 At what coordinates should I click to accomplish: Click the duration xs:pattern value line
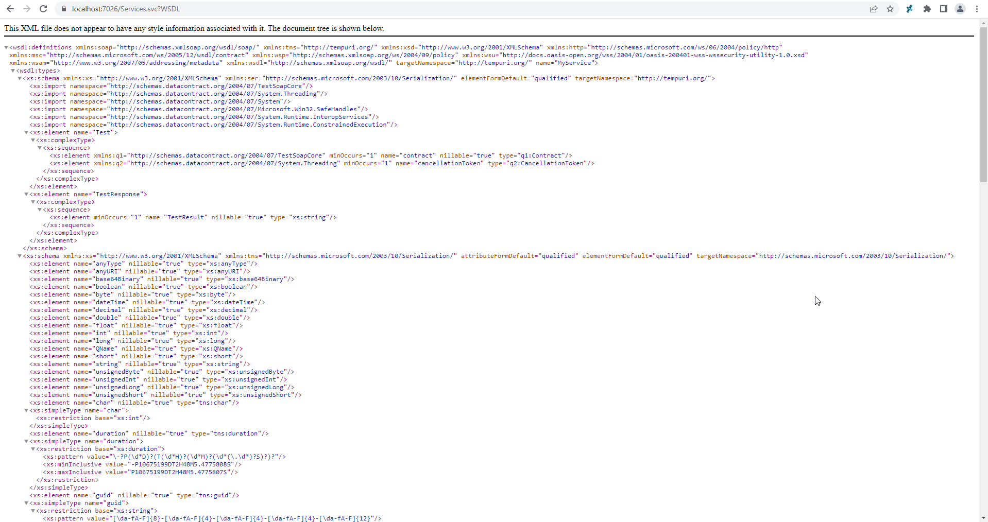pos(164,457)
